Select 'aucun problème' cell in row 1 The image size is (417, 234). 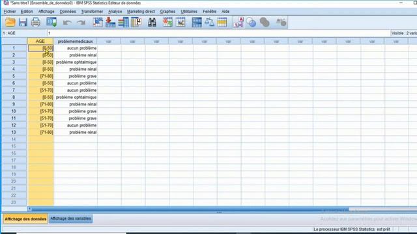[x=76, y=48]
